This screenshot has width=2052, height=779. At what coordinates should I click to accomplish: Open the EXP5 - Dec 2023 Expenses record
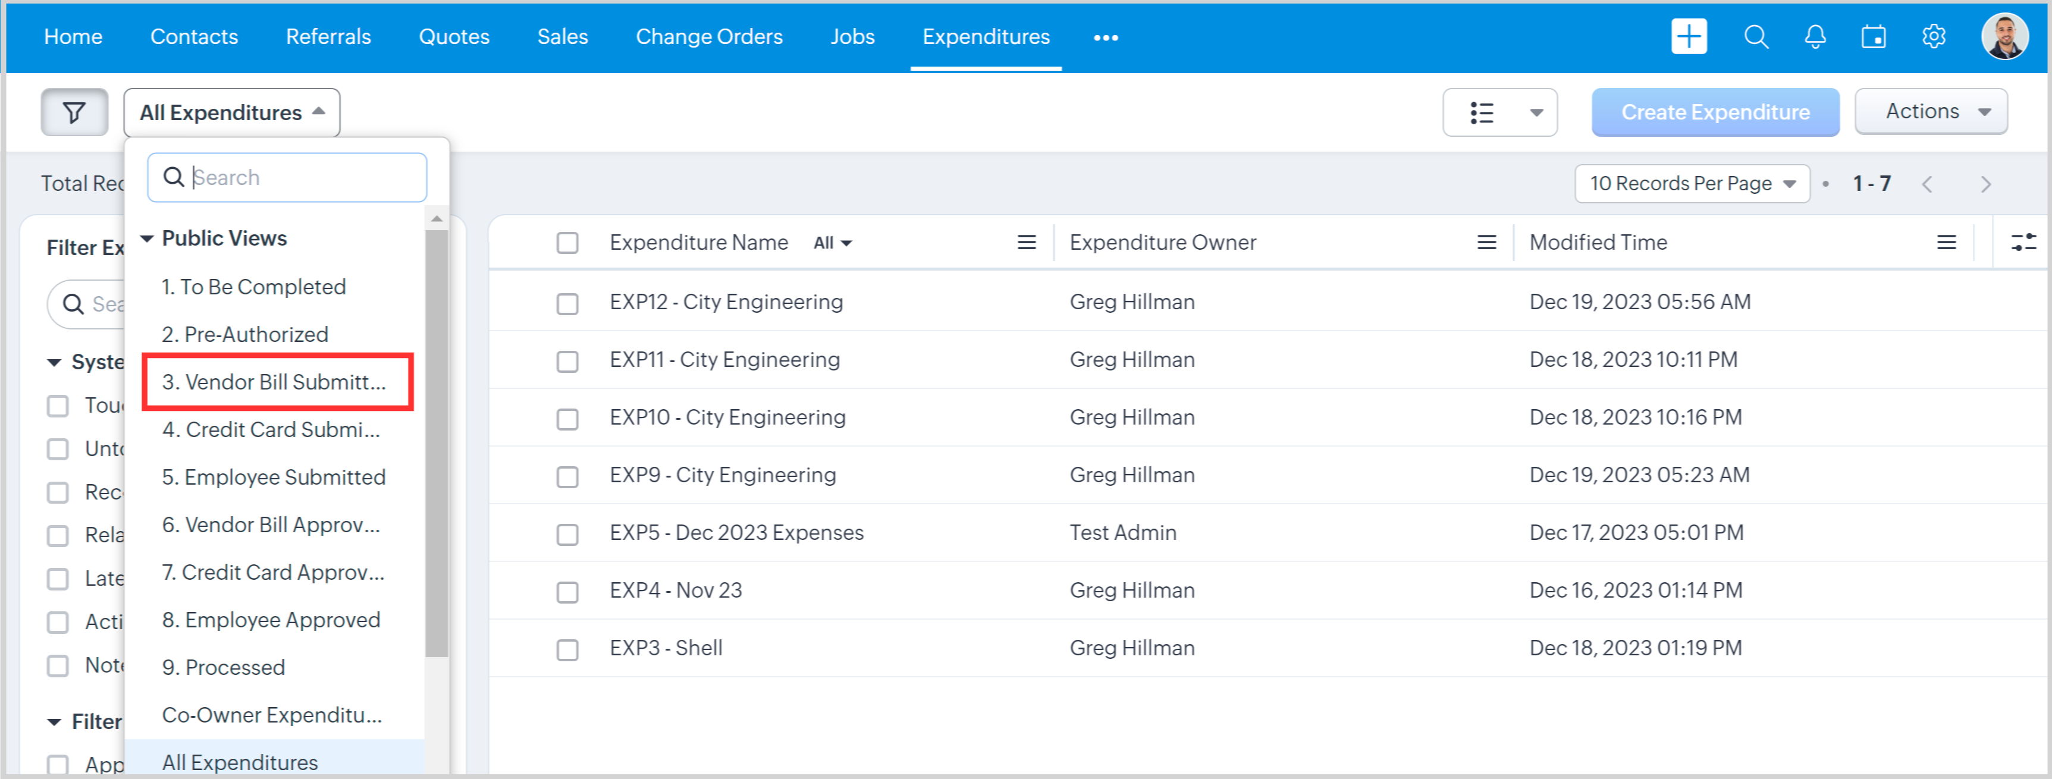point(736,532)
